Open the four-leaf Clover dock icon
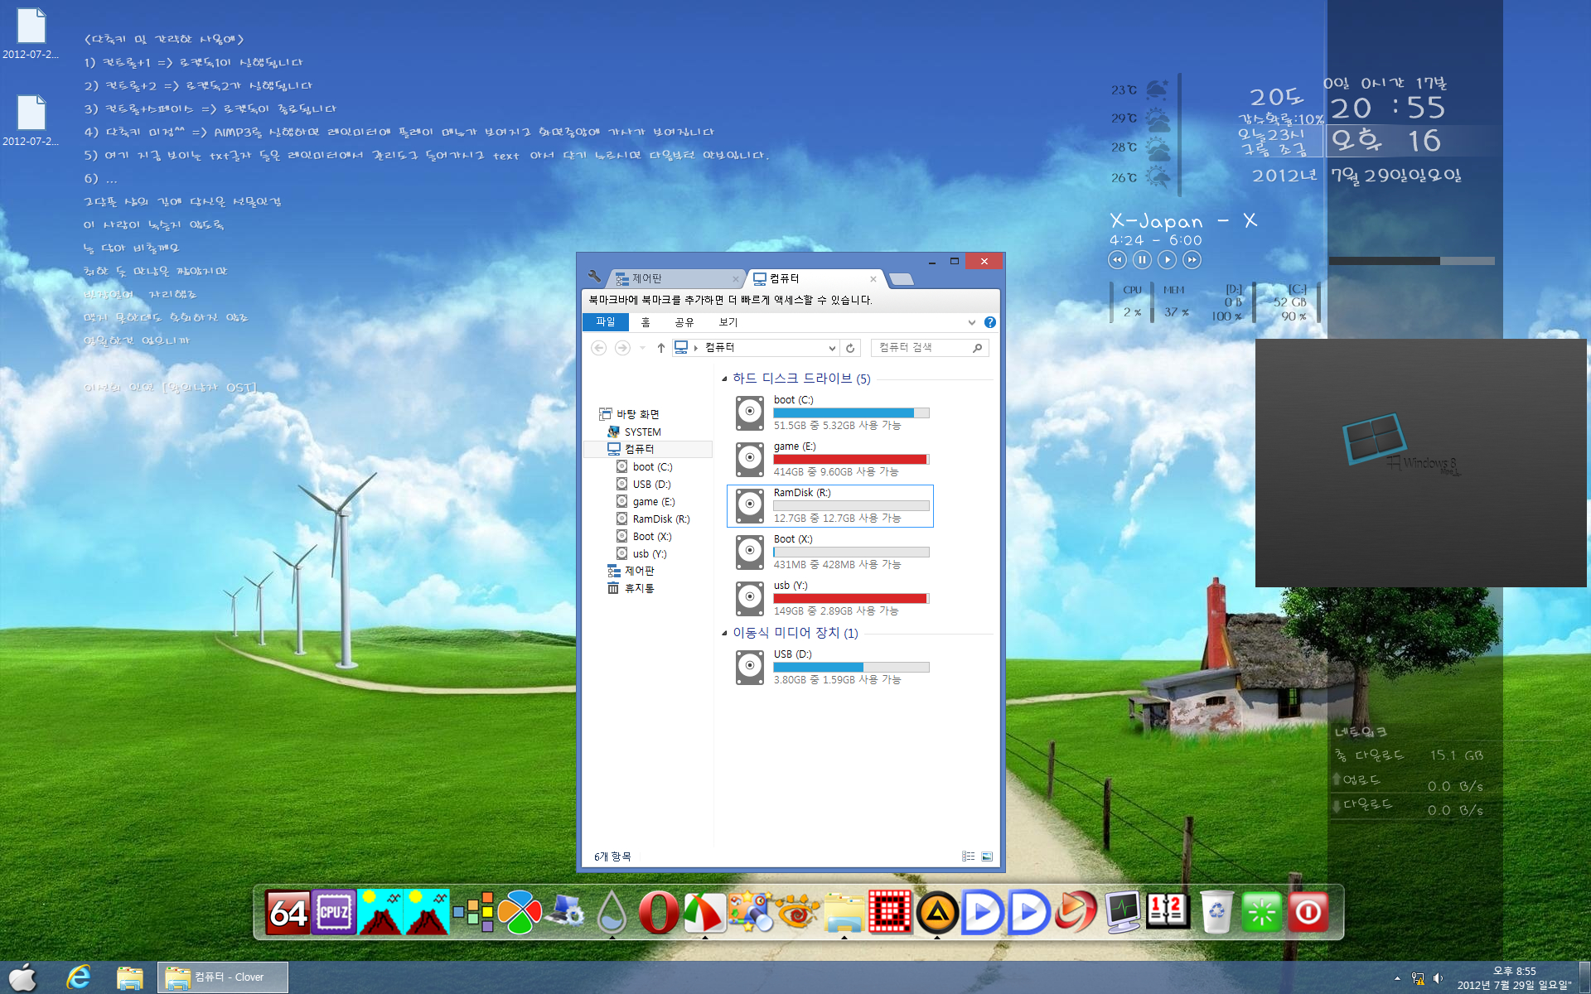The height and width of the screenshot is (994, 1591). (x=520, y=913)
